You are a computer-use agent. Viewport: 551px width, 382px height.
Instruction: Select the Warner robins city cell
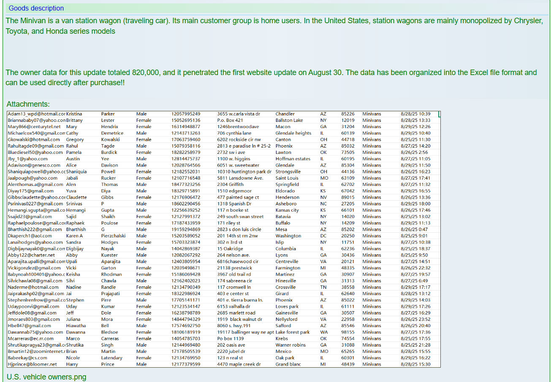[290, 345]
